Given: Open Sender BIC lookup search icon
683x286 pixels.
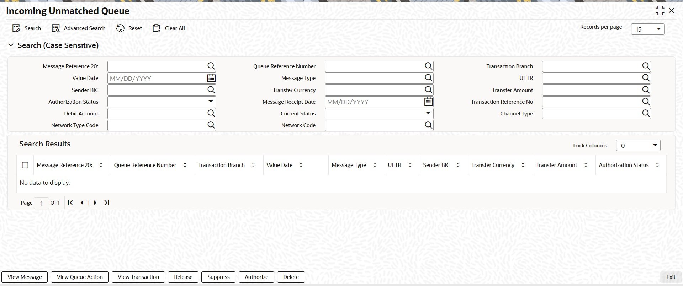Looking at the screenshot, I should tap(211, 90).
